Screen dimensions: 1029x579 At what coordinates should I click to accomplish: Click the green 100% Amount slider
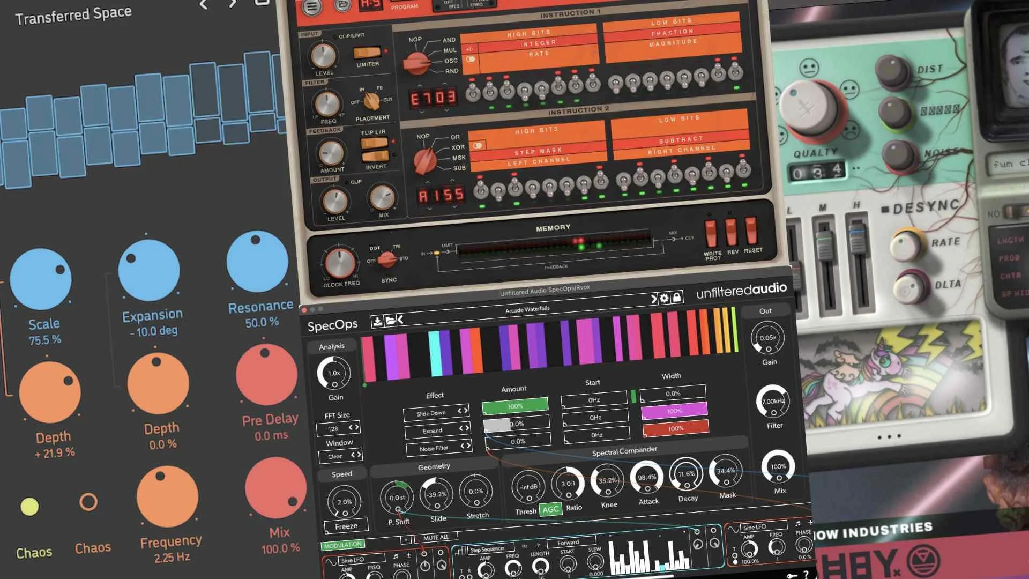coord(515,406)
